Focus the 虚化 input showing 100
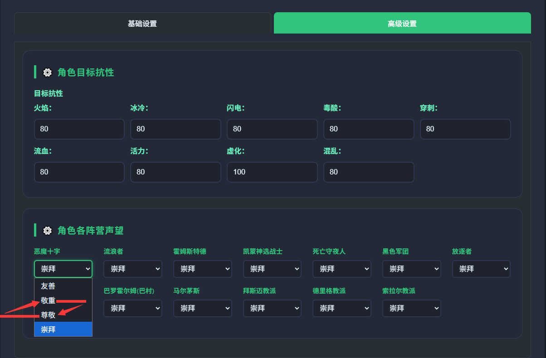The image size is (546, 358). [272, 172]
